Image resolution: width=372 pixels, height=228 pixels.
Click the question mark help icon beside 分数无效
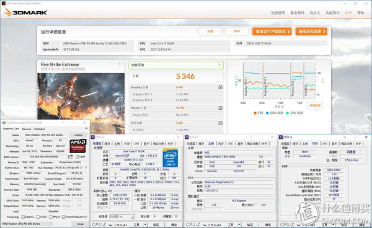[219, 65]
